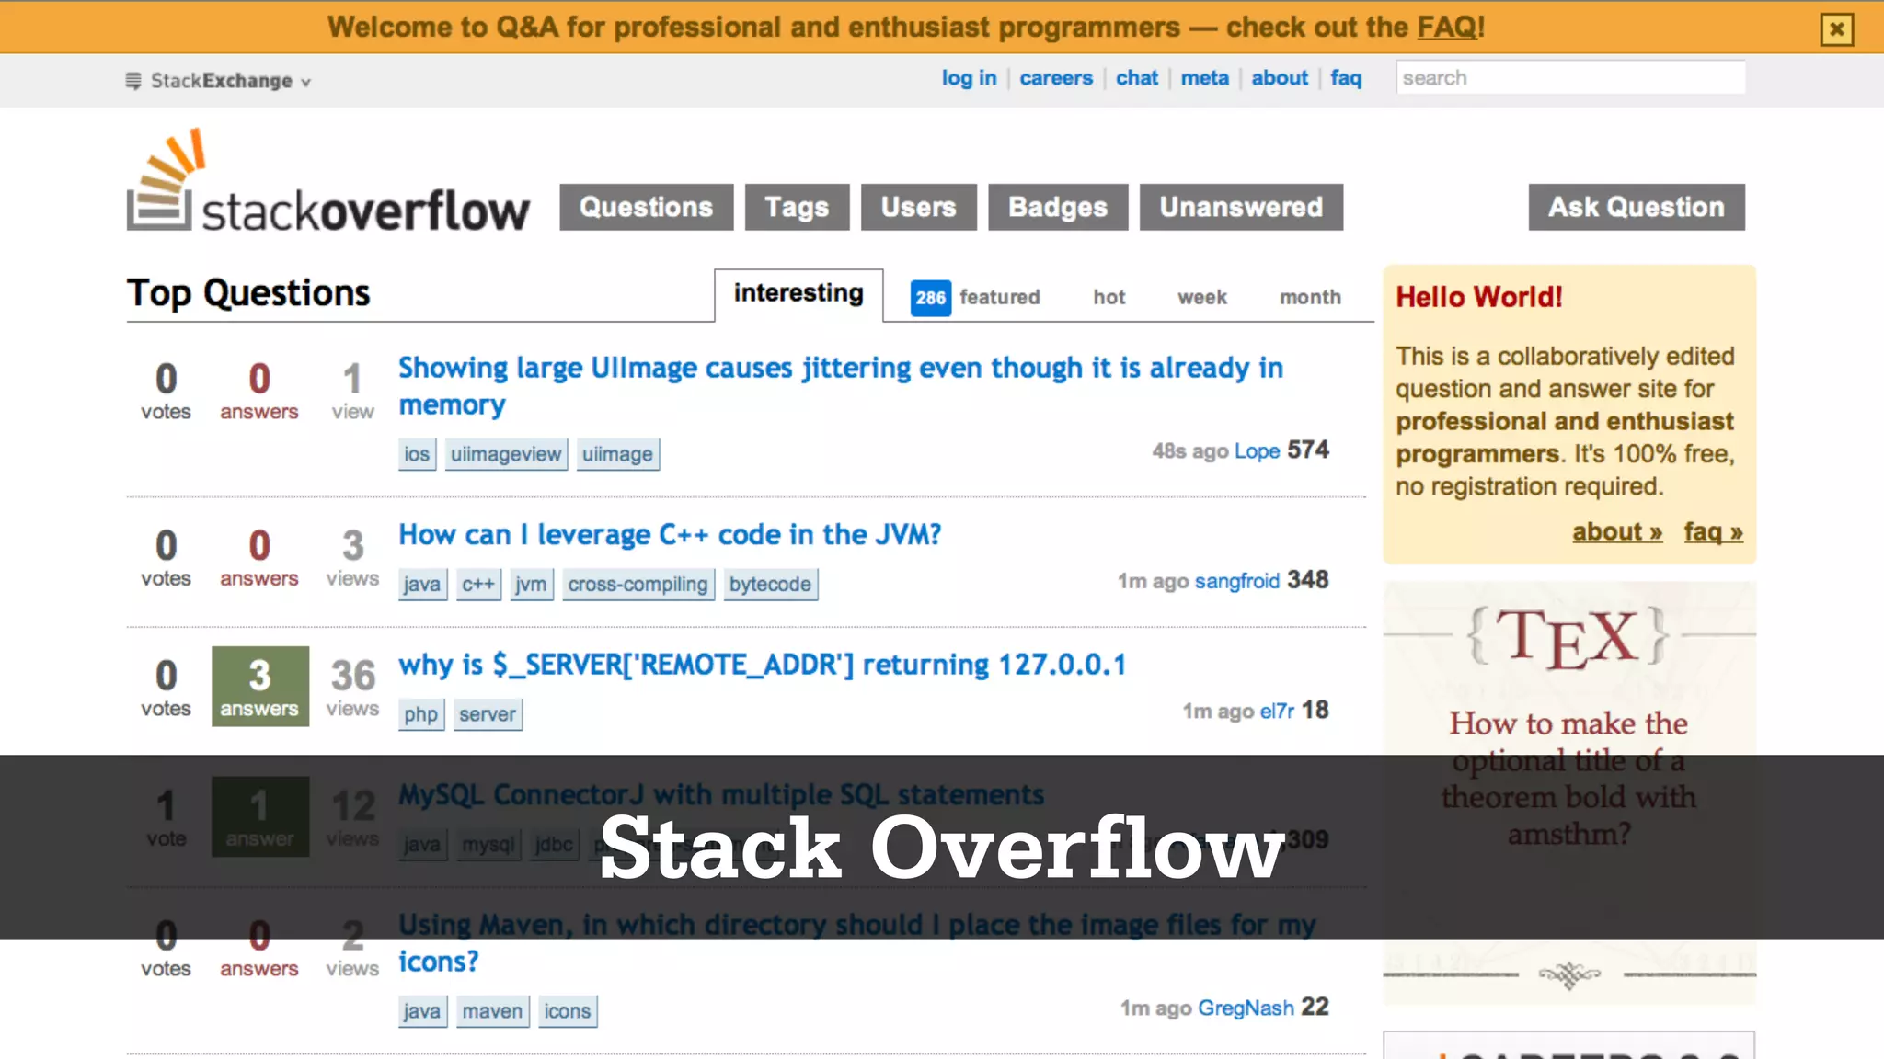The image size is (1884, 1059).
Task: Select the interesting tab
Action: [798, 294]
